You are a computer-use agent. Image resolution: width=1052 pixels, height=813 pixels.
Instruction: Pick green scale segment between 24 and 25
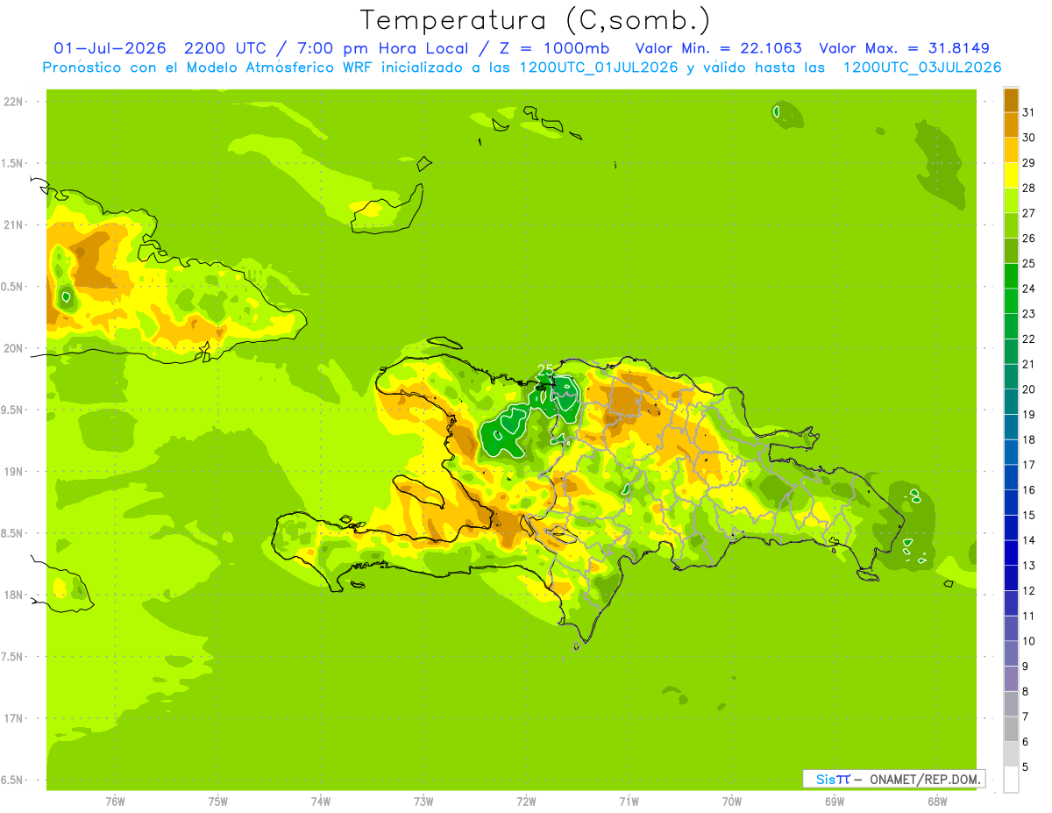(1011, 276)
